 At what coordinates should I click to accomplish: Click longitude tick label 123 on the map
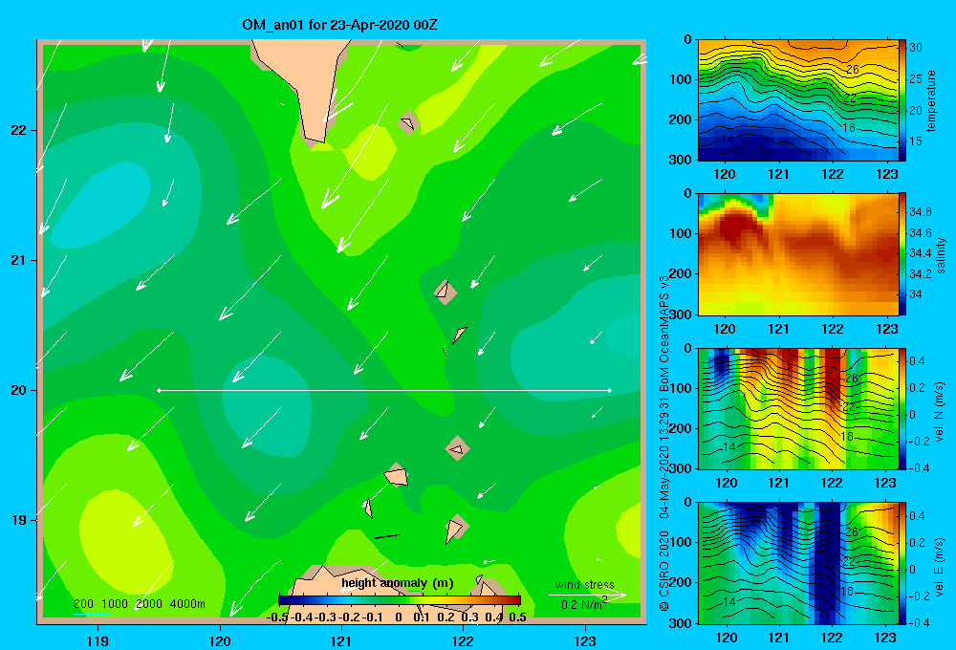click(x=585, y=640)
